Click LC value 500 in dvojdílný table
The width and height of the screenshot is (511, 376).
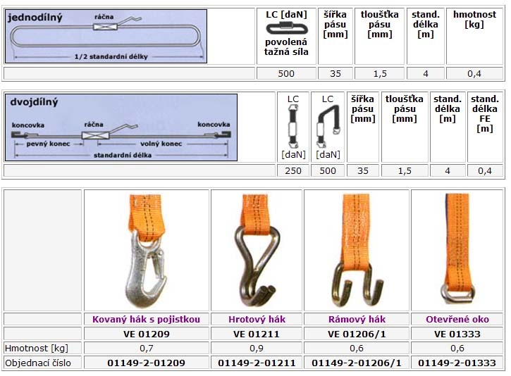pyautogui.click(x=328, y=170)
